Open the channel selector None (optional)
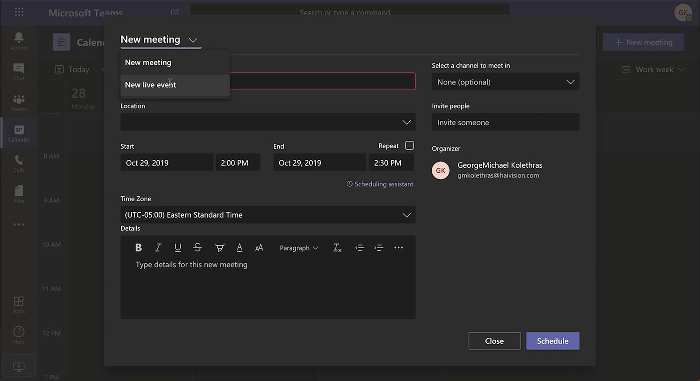Screen dimensions: 700x381 pos(505,82)
